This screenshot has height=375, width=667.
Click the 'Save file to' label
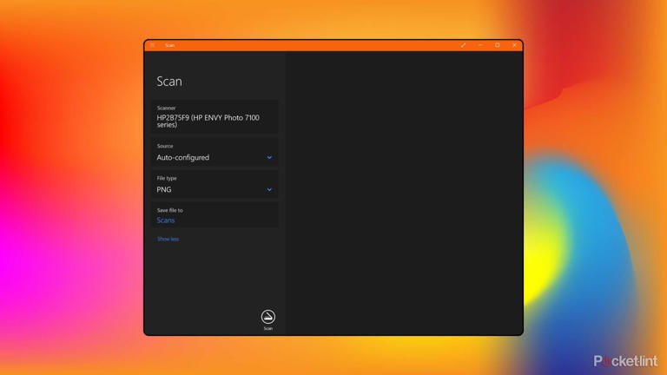coord(169,210)
